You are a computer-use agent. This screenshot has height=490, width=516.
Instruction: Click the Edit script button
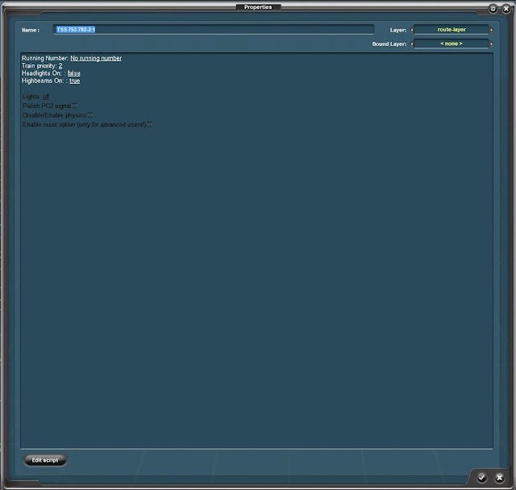click(x=45, y=460)
